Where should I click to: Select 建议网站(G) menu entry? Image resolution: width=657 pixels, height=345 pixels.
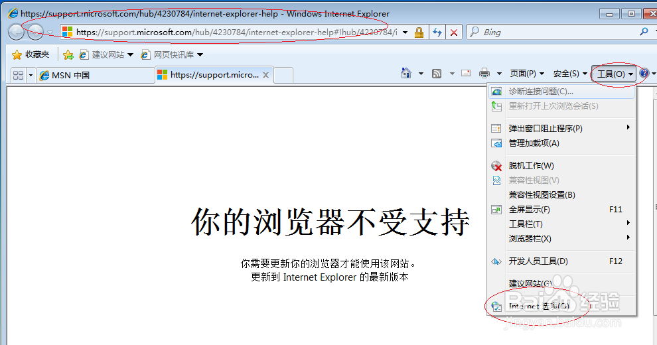[561, 284]
